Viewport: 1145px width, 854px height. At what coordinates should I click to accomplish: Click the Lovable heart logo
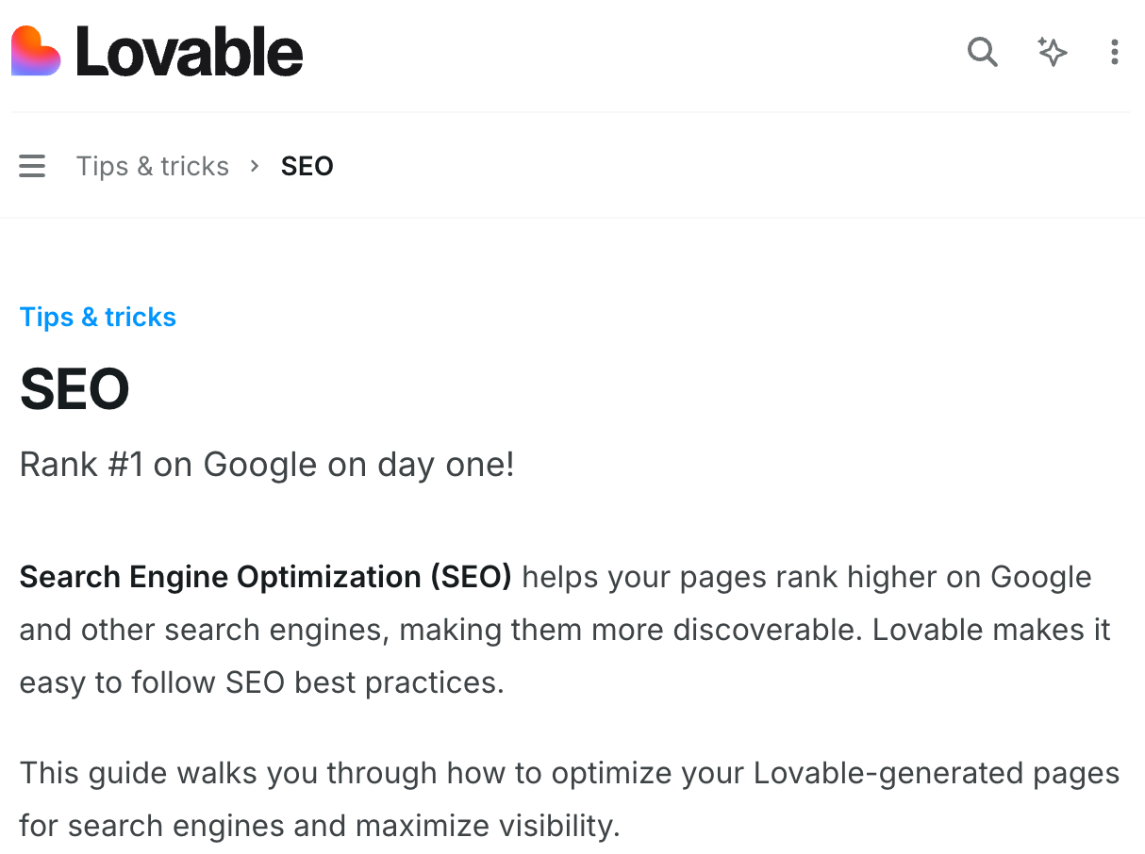tap(36, 51)
